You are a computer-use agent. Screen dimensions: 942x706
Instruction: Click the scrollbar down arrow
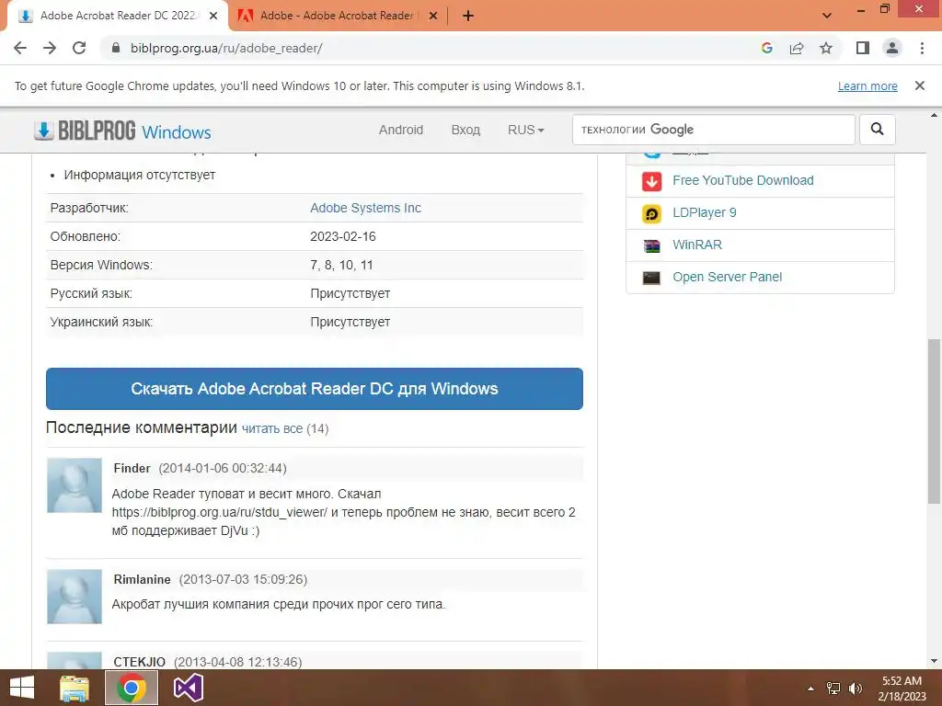[934, 662]
